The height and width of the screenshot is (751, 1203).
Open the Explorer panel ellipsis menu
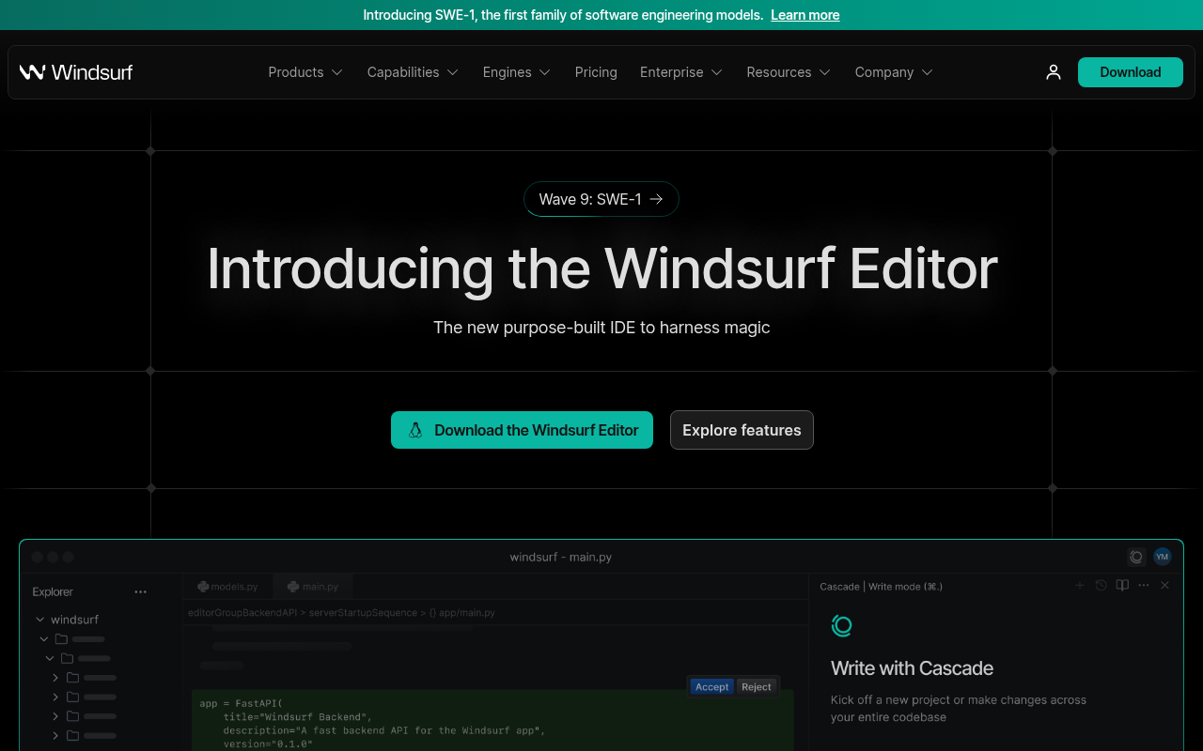140,591
